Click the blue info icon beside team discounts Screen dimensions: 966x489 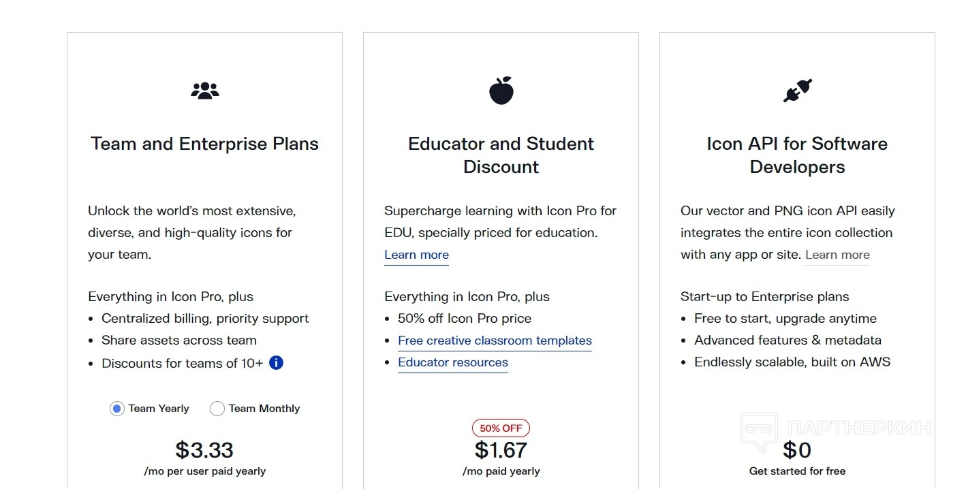tap(276, 363)
